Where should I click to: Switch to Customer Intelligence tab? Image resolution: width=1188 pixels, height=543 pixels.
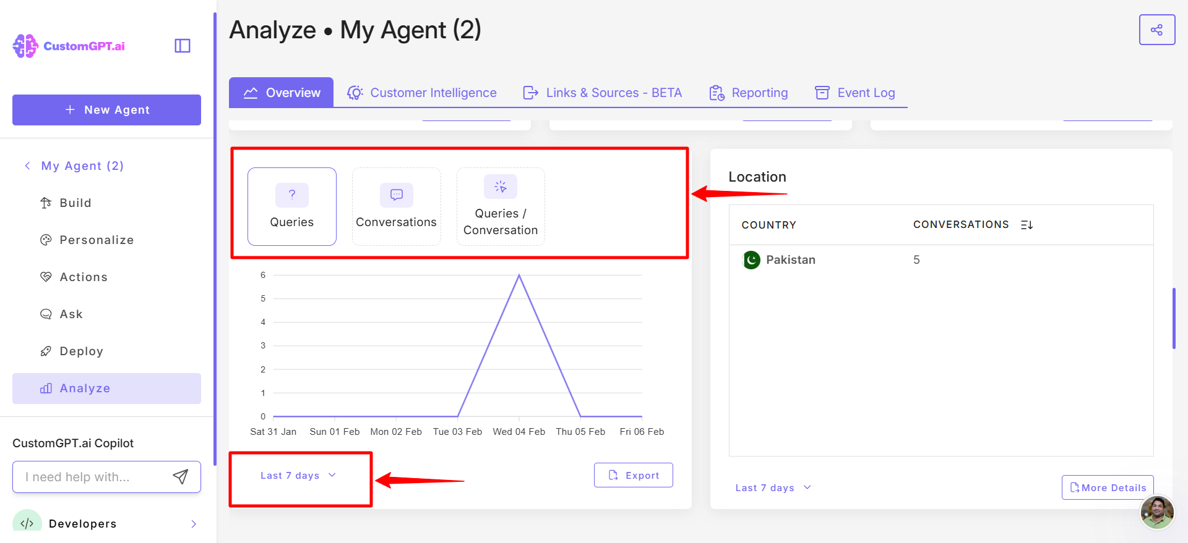pos(422,93)
